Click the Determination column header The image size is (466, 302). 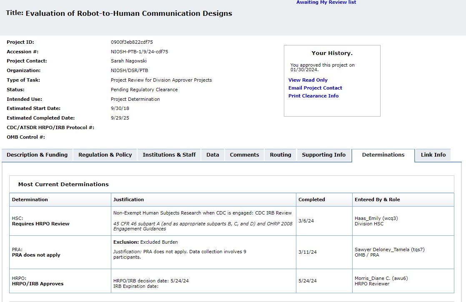[x=30, y=200]
